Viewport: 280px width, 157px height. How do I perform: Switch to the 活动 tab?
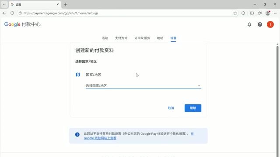pyautogui.click(x=105, y=38)
